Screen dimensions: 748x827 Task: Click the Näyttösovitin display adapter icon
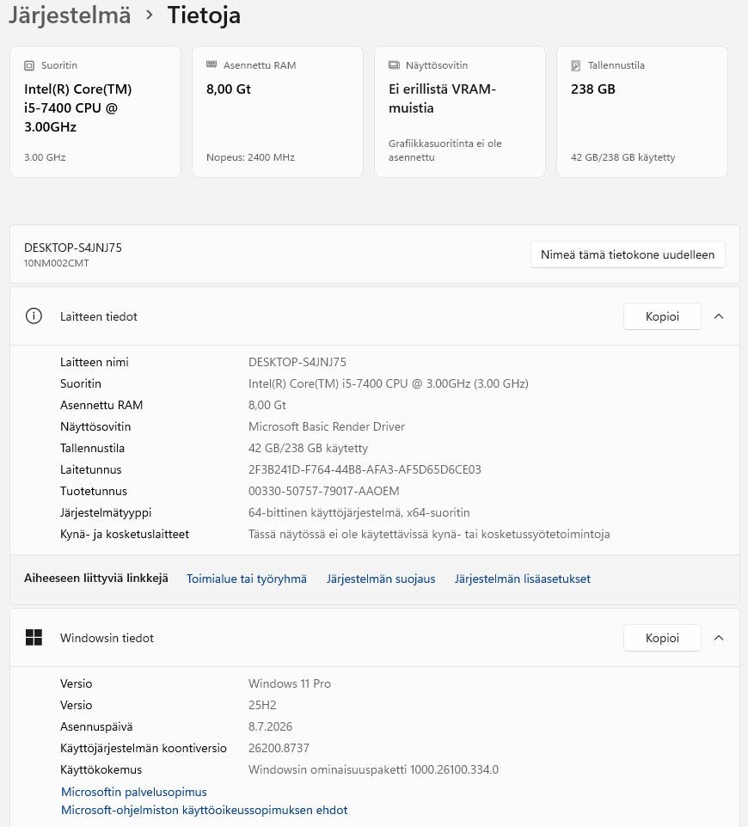point(394,64)
